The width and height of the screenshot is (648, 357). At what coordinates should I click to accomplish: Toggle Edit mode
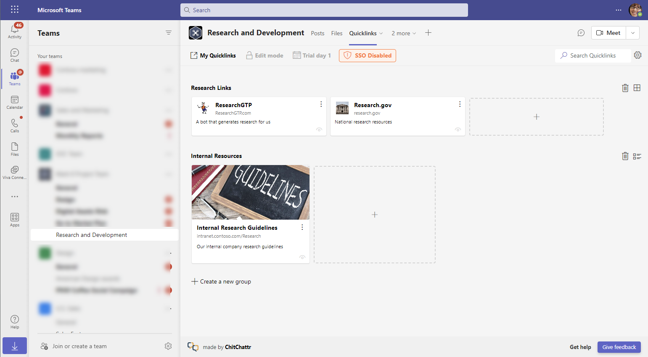pos(264,55)
